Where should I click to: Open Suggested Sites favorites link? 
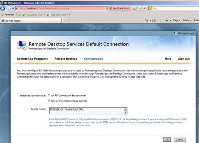[34, 15]
